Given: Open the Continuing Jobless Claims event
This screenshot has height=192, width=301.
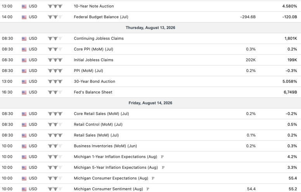Looking at the screenshot, I should pyautogui.click(x=99, y=38).
